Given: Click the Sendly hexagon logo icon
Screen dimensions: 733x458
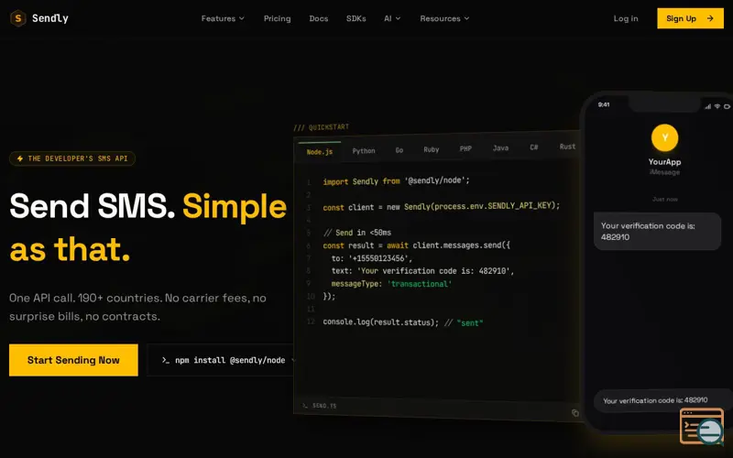Looking at the screenshot, I should pyautogui.click(x=17, y=18).
